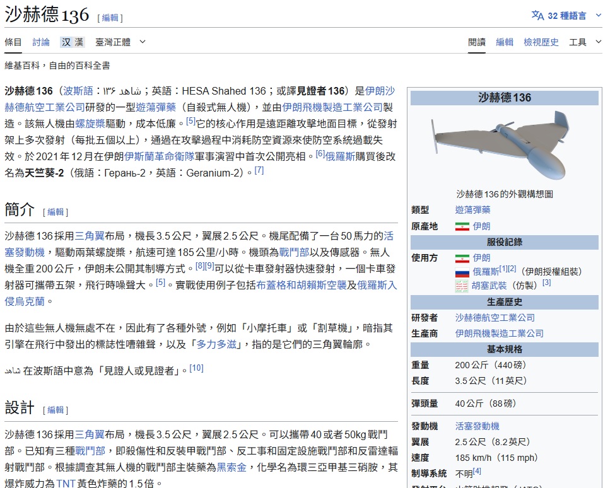The width and height of the screenshot is (603, 488).
Task: Switch to the 討論 tab
Action: click(41, 42)
